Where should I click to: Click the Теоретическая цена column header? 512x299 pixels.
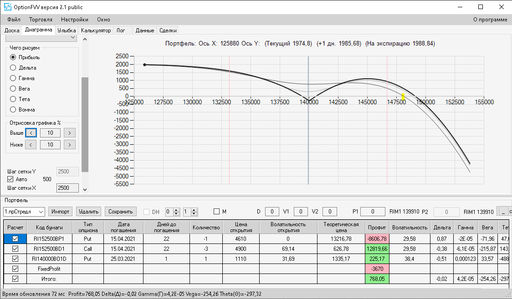341,227
